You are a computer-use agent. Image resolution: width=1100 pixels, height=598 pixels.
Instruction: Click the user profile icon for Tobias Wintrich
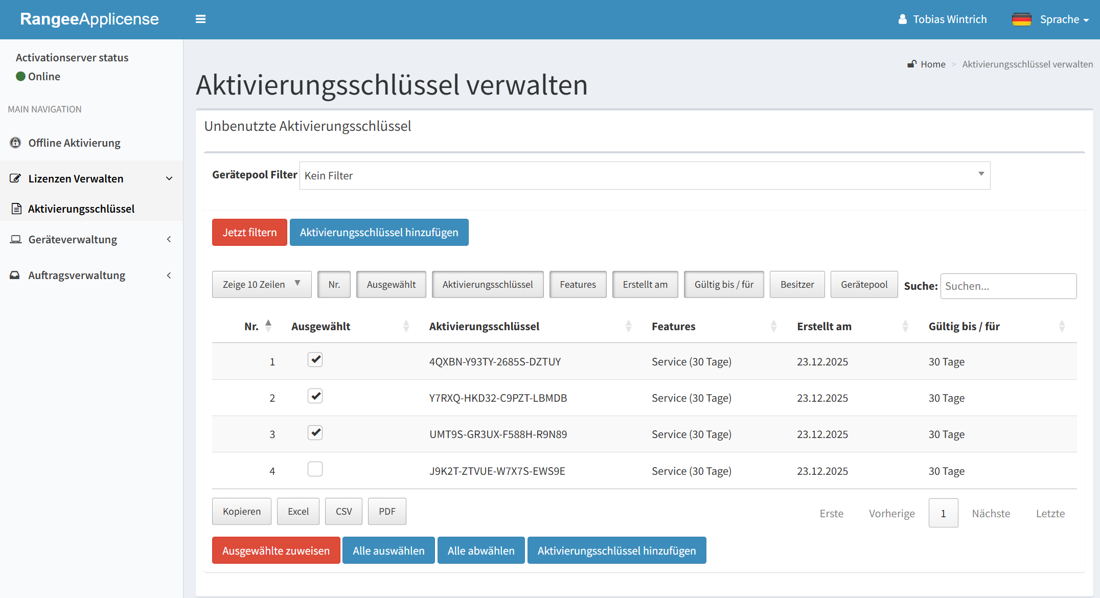903,19
